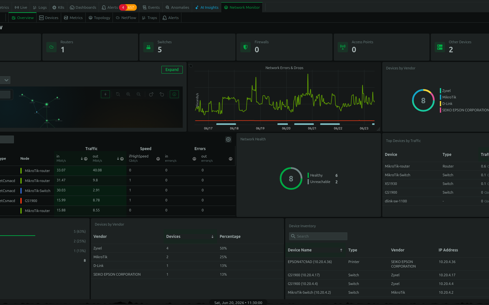Sort by Traffic out descending arrow
Screen dimensions: 489x305
(x=118, y=159)
